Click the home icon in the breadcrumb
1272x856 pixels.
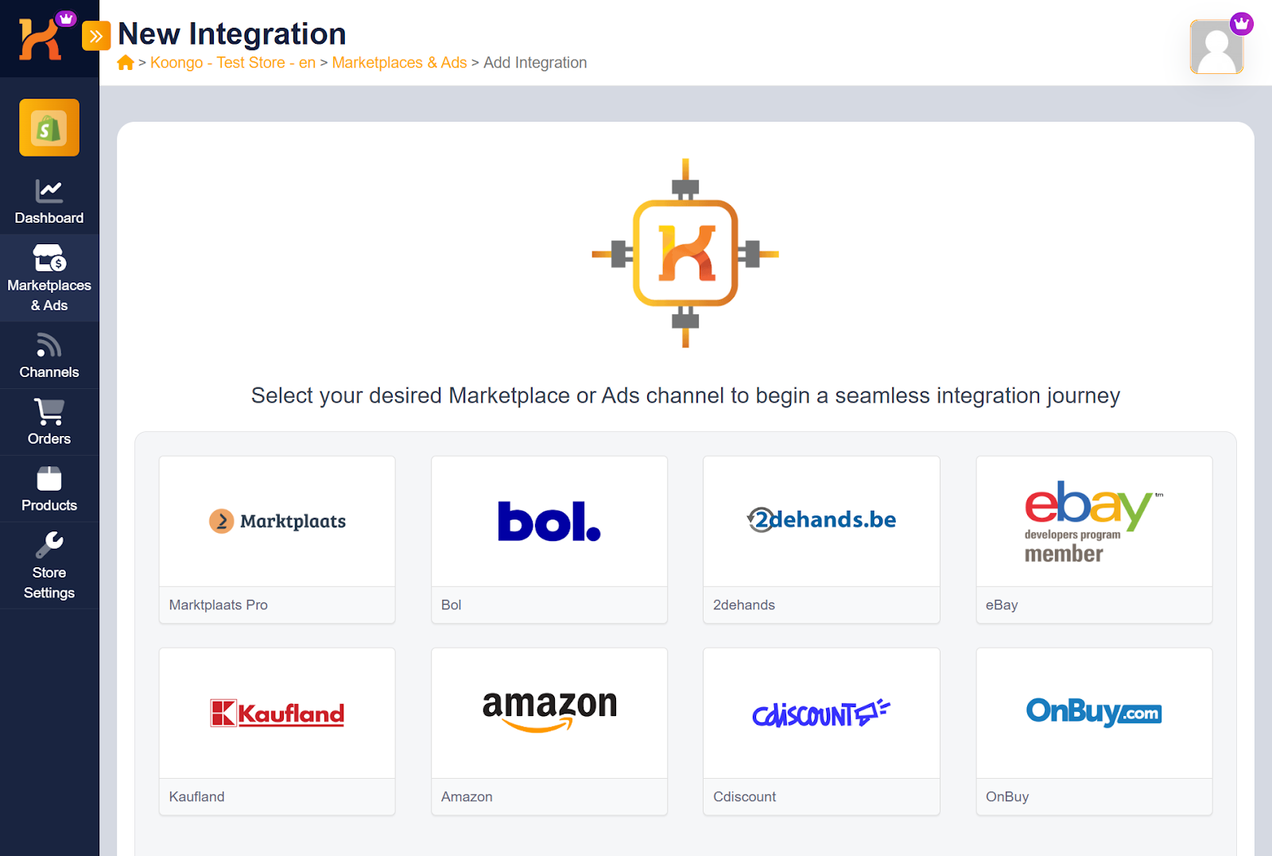[126, 63]
